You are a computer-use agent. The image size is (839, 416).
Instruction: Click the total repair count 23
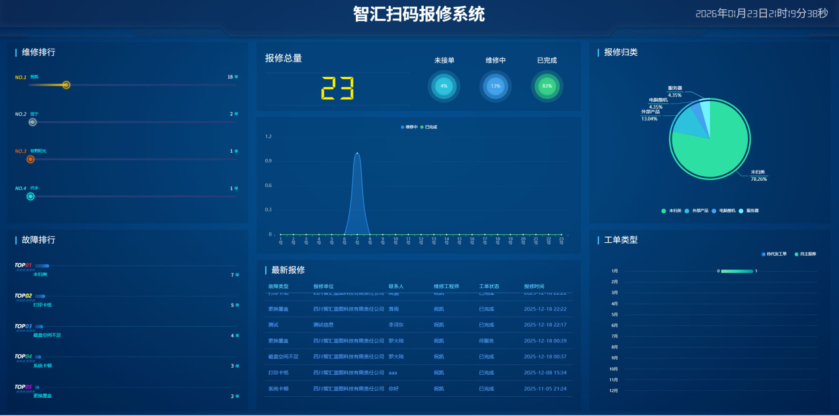[x=337, y=89]
